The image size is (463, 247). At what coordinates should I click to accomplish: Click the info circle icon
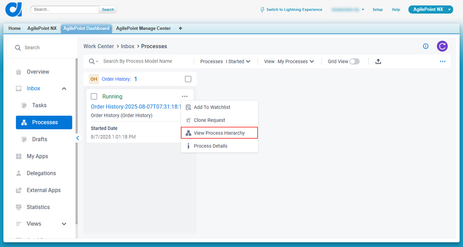click(426, 46)
